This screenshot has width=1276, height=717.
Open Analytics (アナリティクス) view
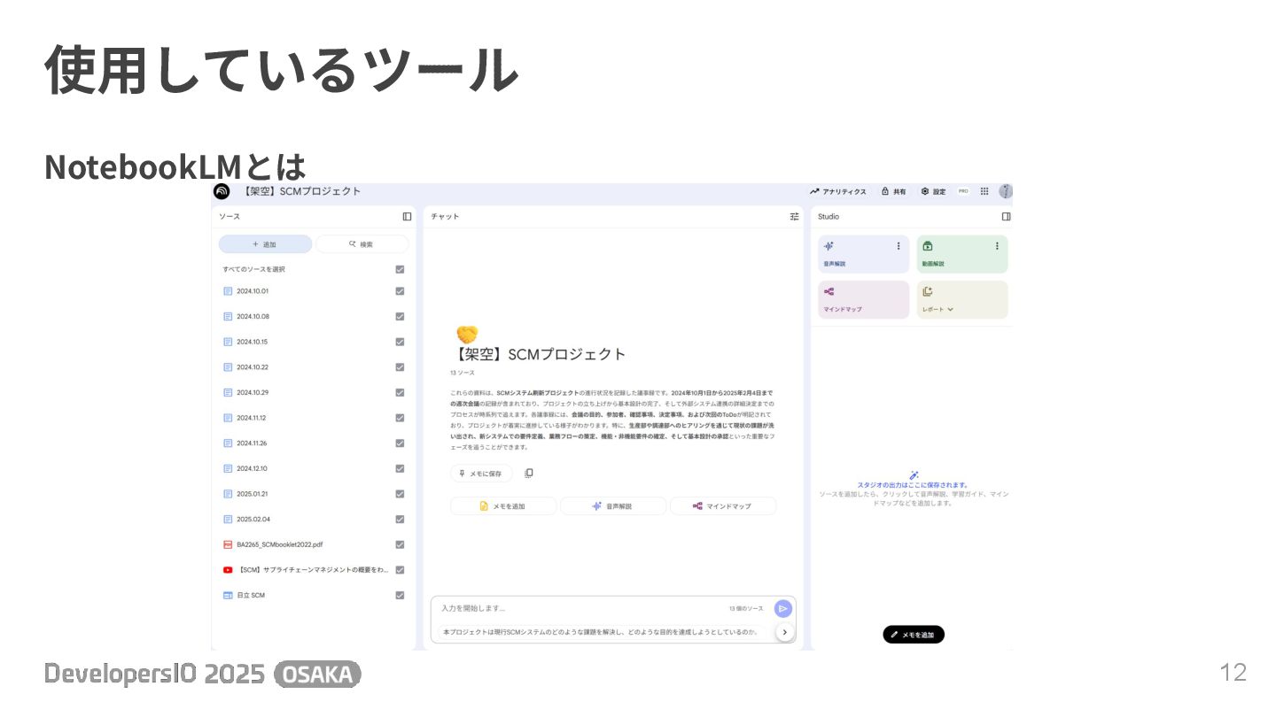tap(838, 191)
